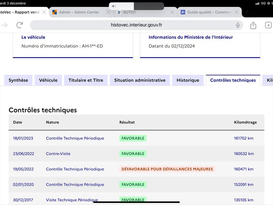The image size is (273, 205).
Task: Click Contre-Visite nature cell
Action: [58, 153]
